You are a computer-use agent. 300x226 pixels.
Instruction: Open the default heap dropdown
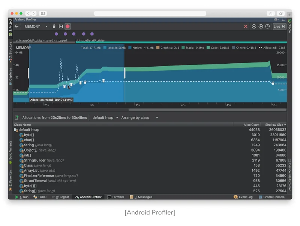(105, 117)
